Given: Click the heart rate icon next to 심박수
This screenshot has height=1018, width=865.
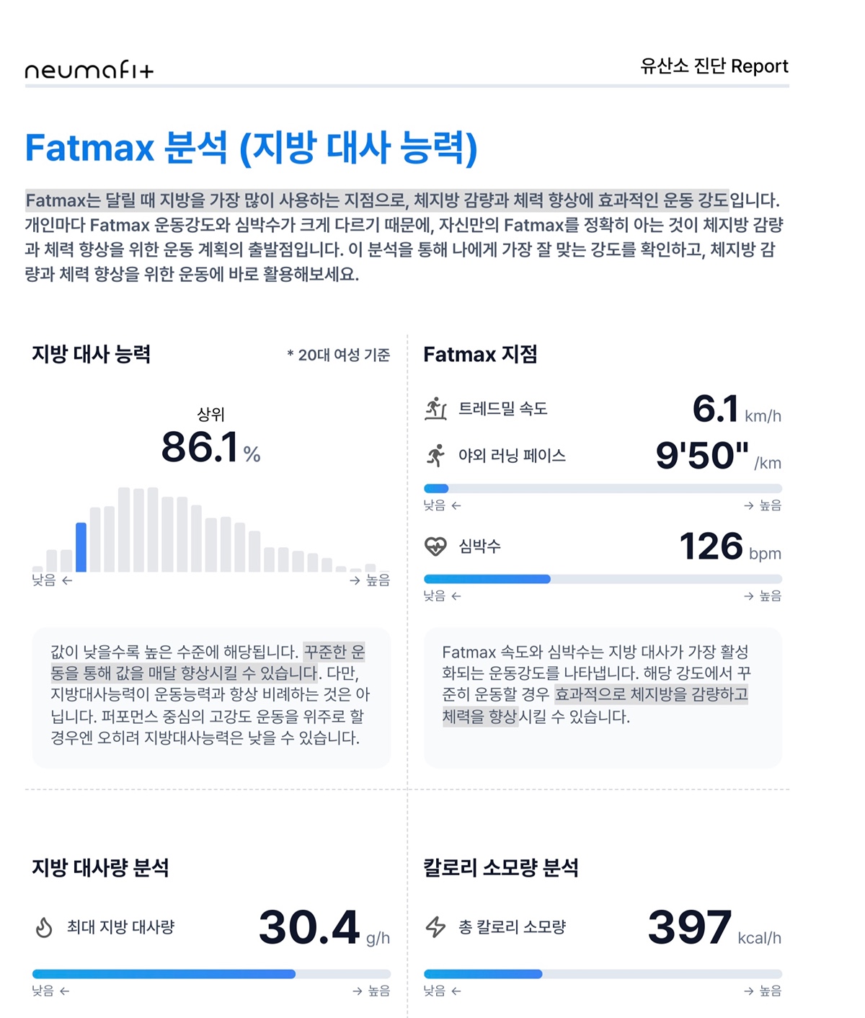Looking at the screenshot, I should point(435,546).
